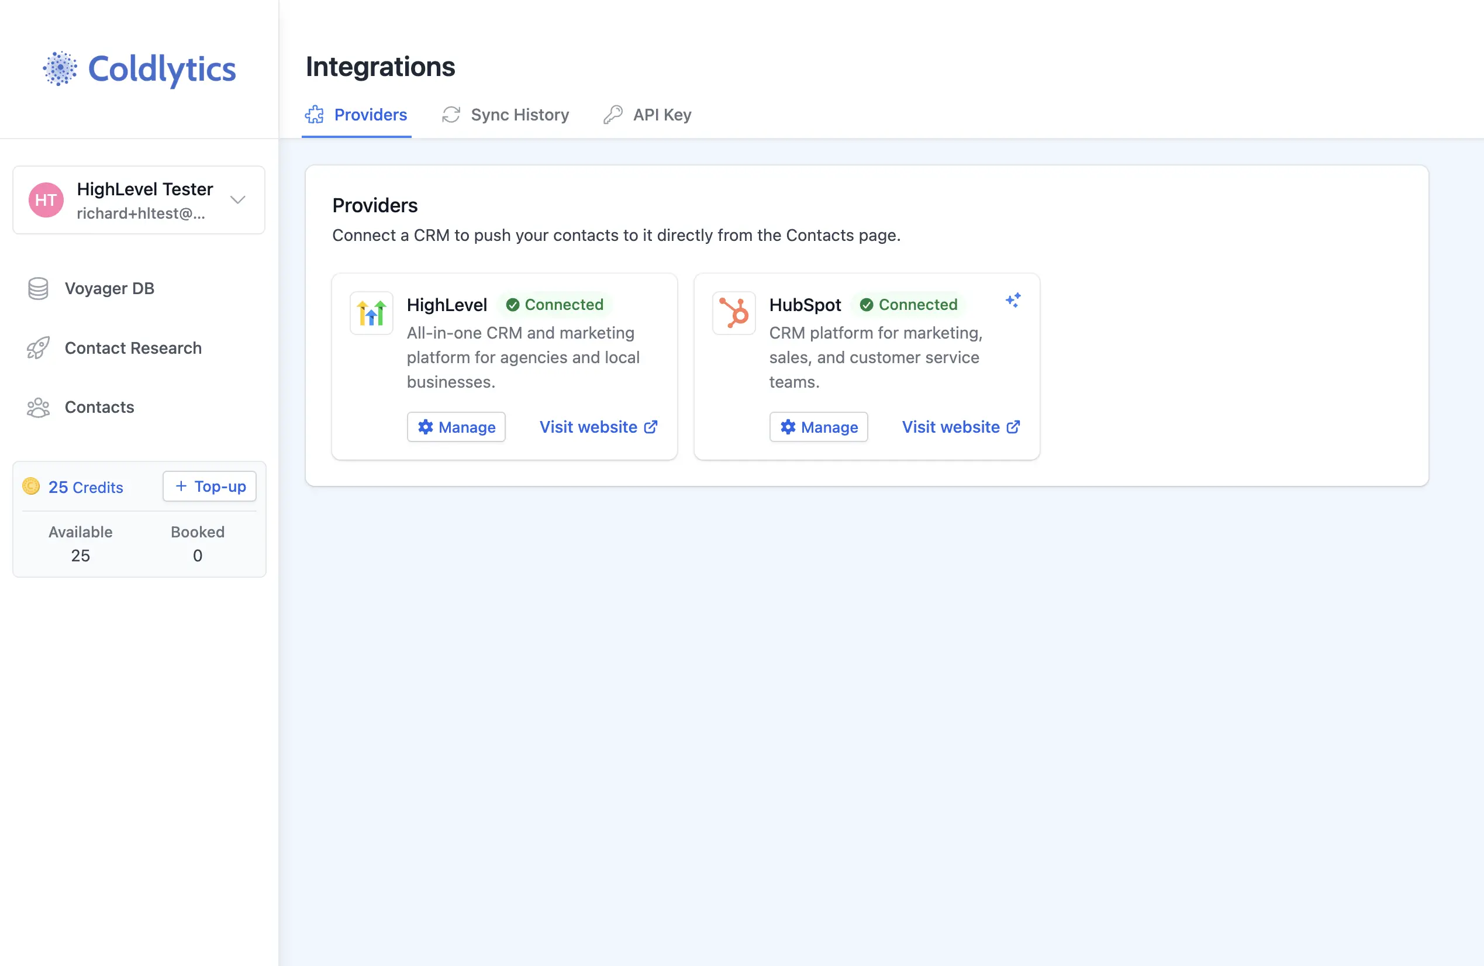Click the HT account avatar
Screen dimensions: 1484x966
(x=46, y=200)
